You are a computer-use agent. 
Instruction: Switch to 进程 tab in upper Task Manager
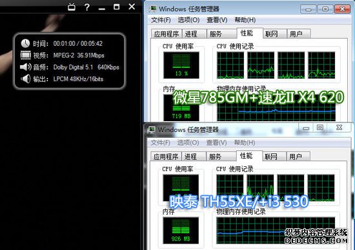point(194,34)
